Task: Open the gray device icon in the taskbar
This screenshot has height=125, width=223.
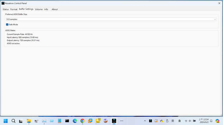Action: (36, 121)
